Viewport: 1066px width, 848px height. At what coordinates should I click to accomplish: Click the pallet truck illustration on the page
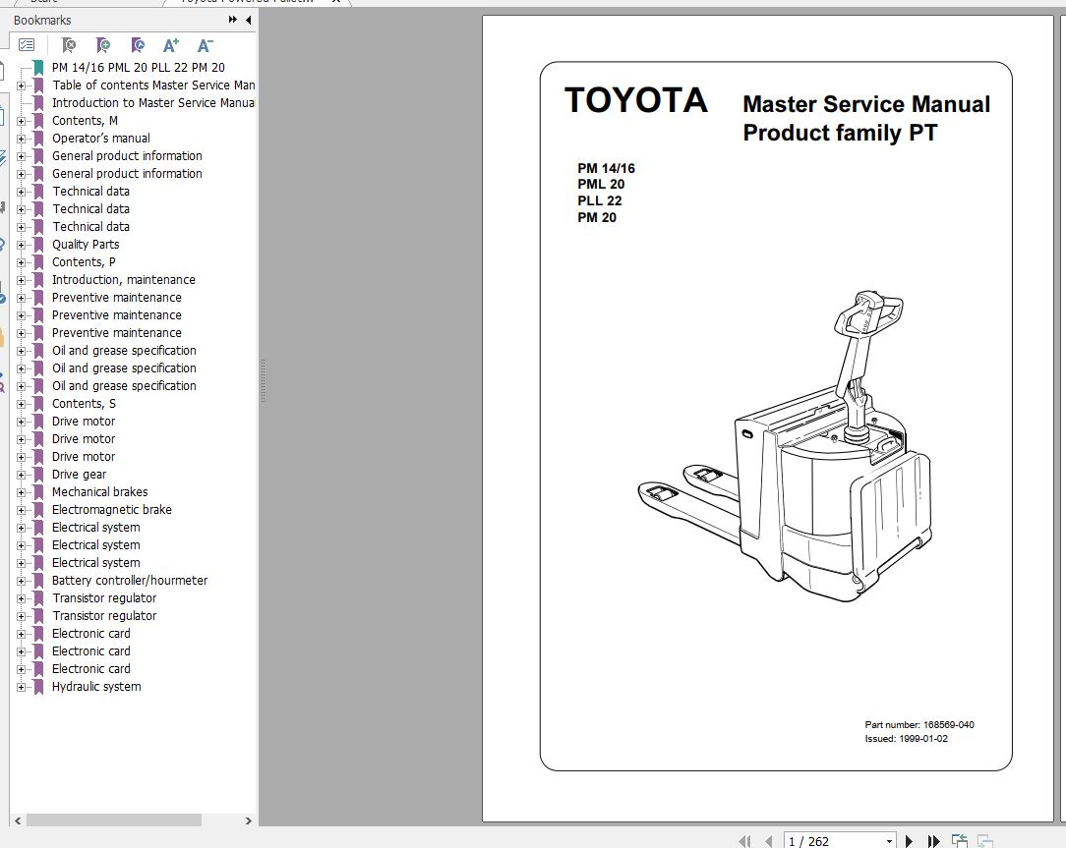click(x=785, y=447)
